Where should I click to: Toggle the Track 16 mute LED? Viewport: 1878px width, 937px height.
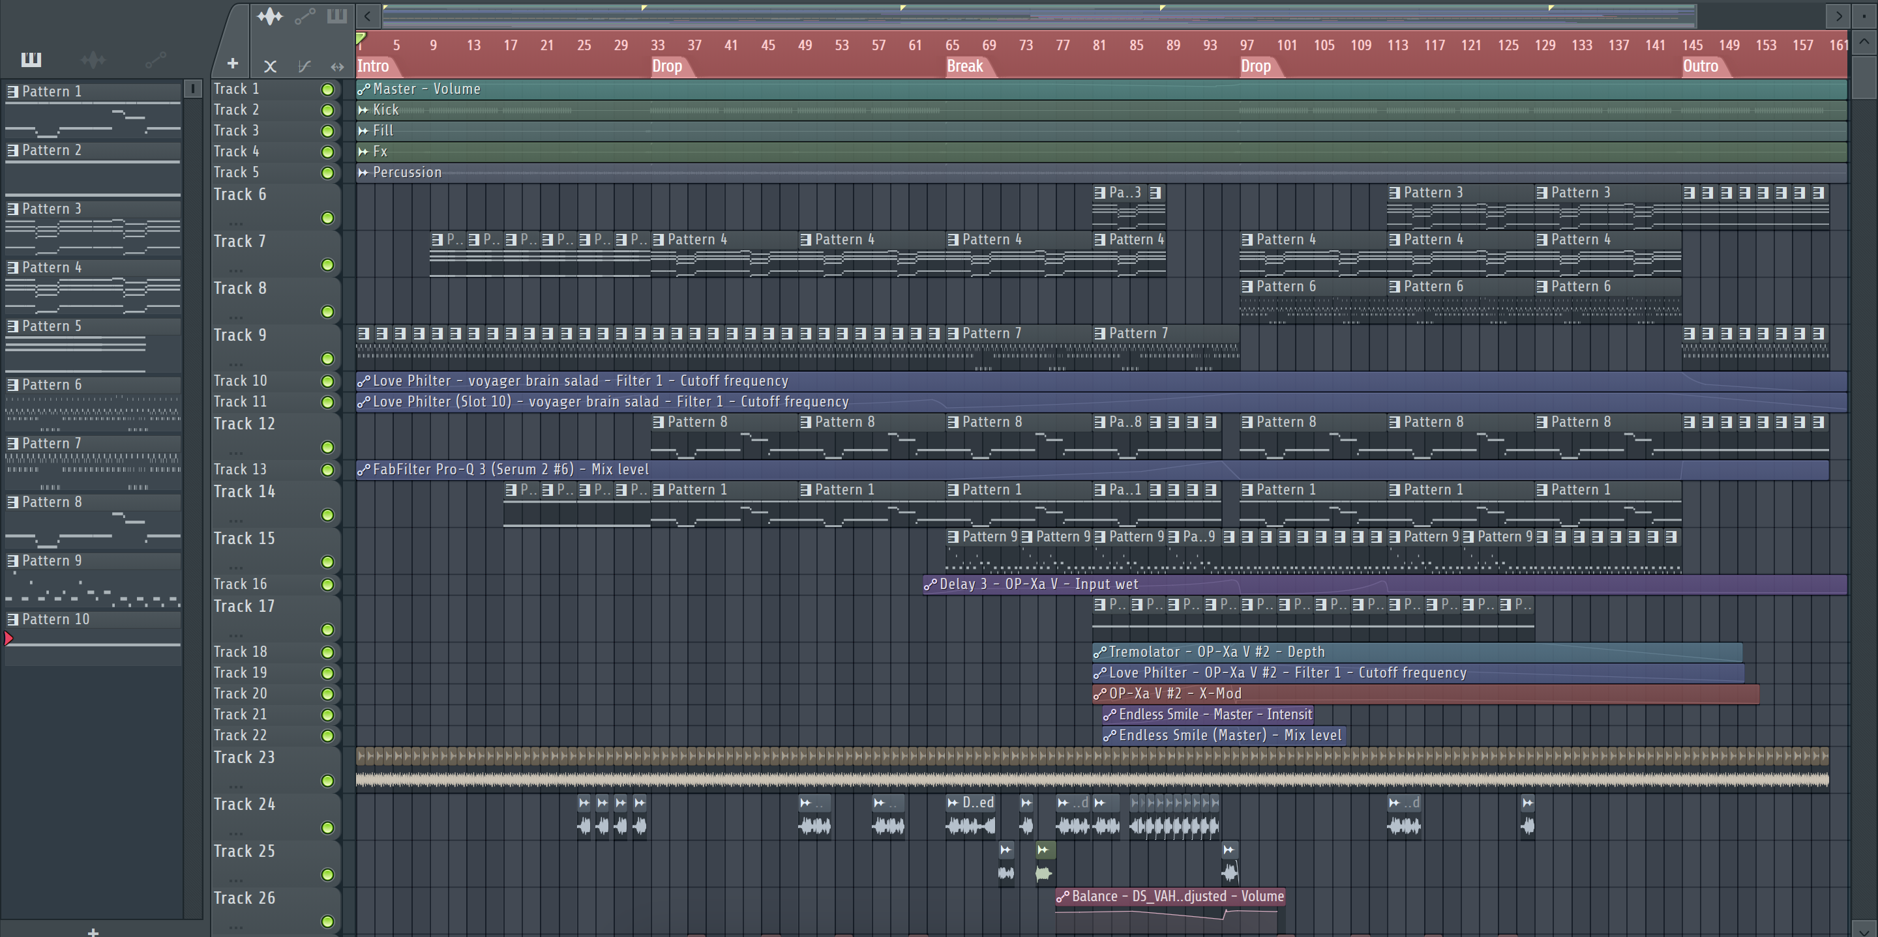pos(327,585)
